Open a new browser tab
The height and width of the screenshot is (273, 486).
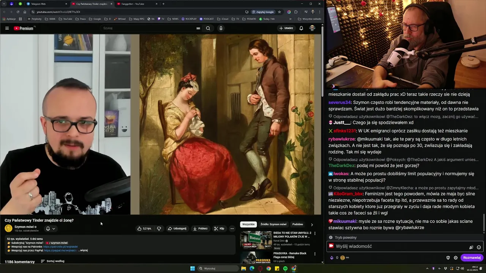163,4
